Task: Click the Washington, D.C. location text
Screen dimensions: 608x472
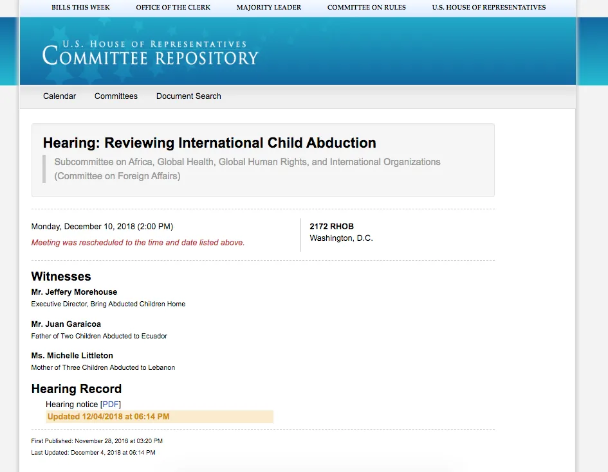Action: point(341,238)
